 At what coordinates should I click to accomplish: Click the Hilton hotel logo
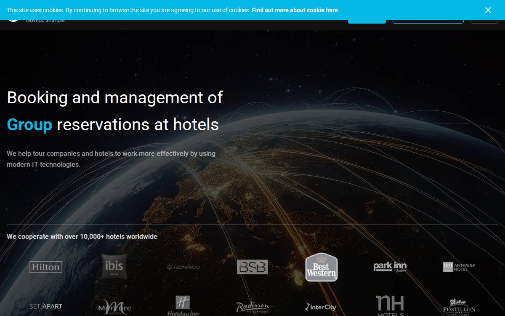46,267
